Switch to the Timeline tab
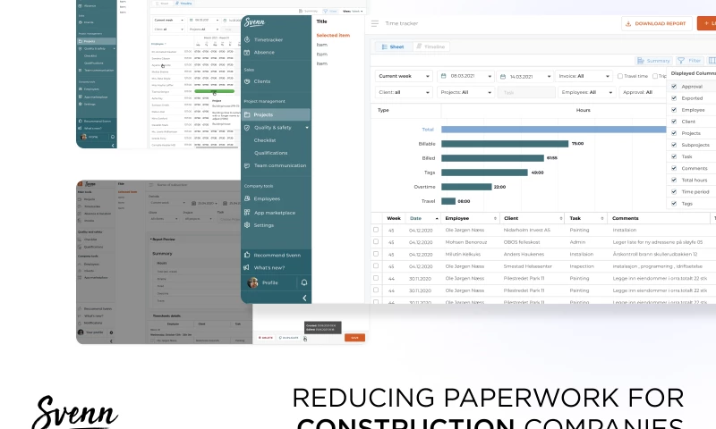This screenshot has width=716, height=429. click(x=430, y=46)
